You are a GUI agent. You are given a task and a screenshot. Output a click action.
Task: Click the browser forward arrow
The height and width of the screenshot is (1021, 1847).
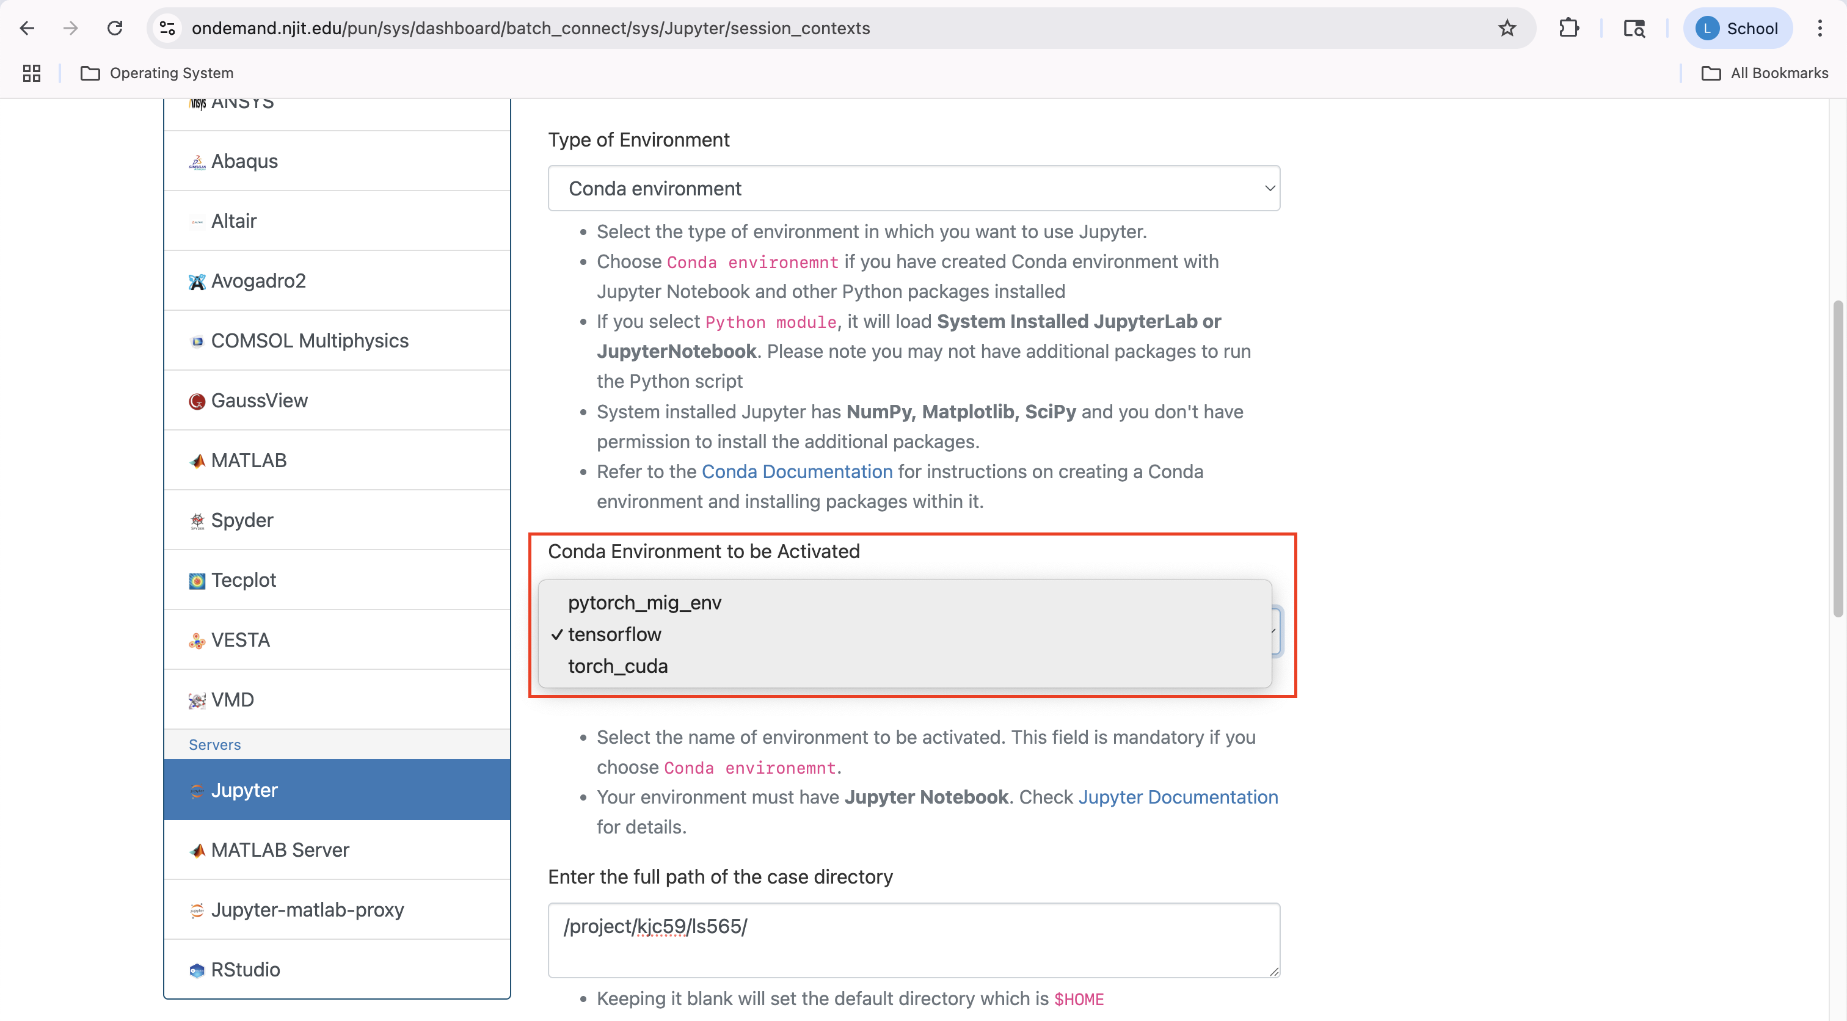point(70,28)
